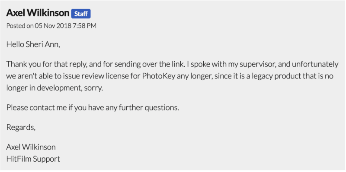Click 'longer in development, sorry' line
The image size is (346, 172).
coord(55,88)
